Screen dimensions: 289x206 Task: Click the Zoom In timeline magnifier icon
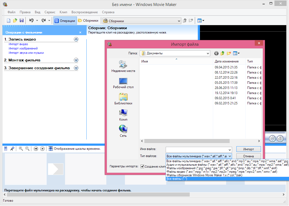click(x=21, y=149)
